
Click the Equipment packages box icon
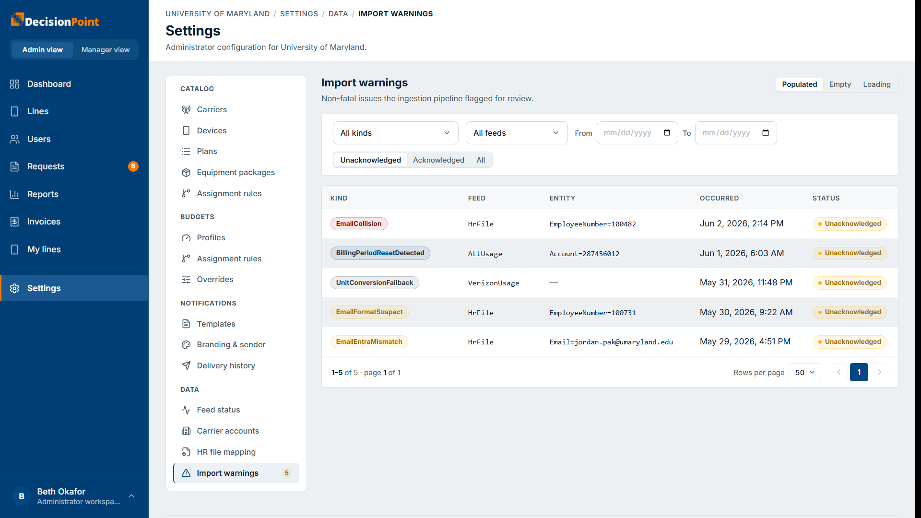[186, 173]
